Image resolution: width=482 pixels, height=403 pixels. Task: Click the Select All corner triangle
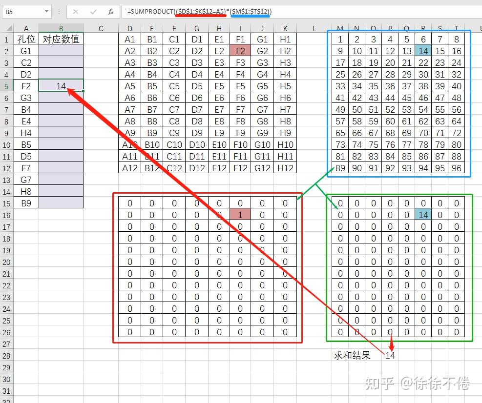pyautogui.click(x=9, y=29)
